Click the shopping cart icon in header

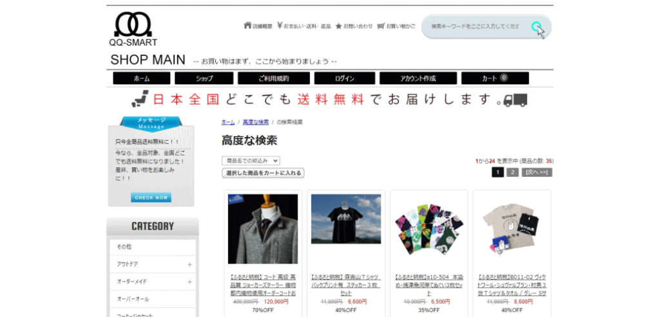coord(381,26)
